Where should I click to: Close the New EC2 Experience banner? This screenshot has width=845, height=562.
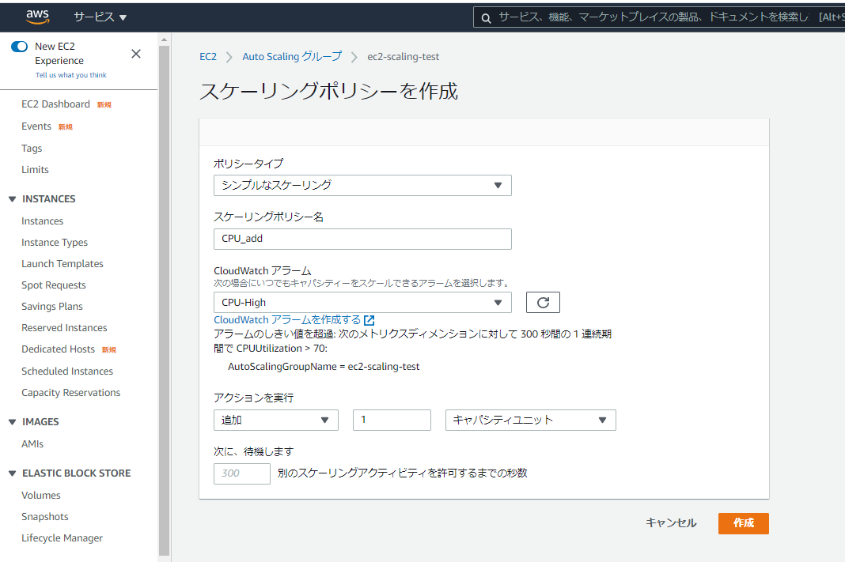point(136,54)
